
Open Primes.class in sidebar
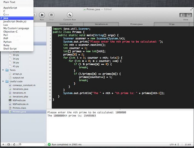pos(19,108)
